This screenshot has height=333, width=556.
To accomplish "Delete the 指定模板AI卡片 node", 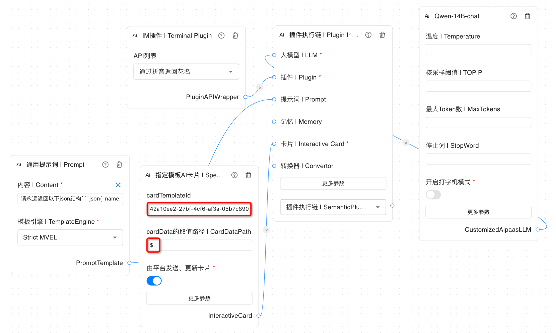I will 248,175.
